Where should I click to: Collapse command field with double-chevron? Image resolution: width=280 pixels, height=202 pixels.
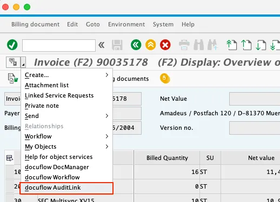102,45
